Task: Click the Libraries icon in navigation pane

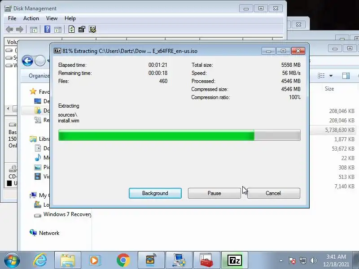Action: [33, 139]
